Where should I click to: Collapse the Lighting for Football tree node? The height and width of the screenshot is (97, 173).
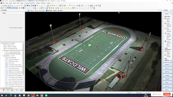pos(1,43)
